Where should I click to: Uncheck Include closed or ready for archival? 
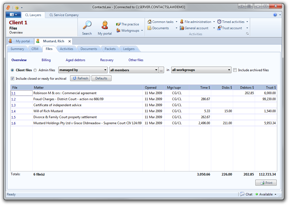tap(12, 78)
